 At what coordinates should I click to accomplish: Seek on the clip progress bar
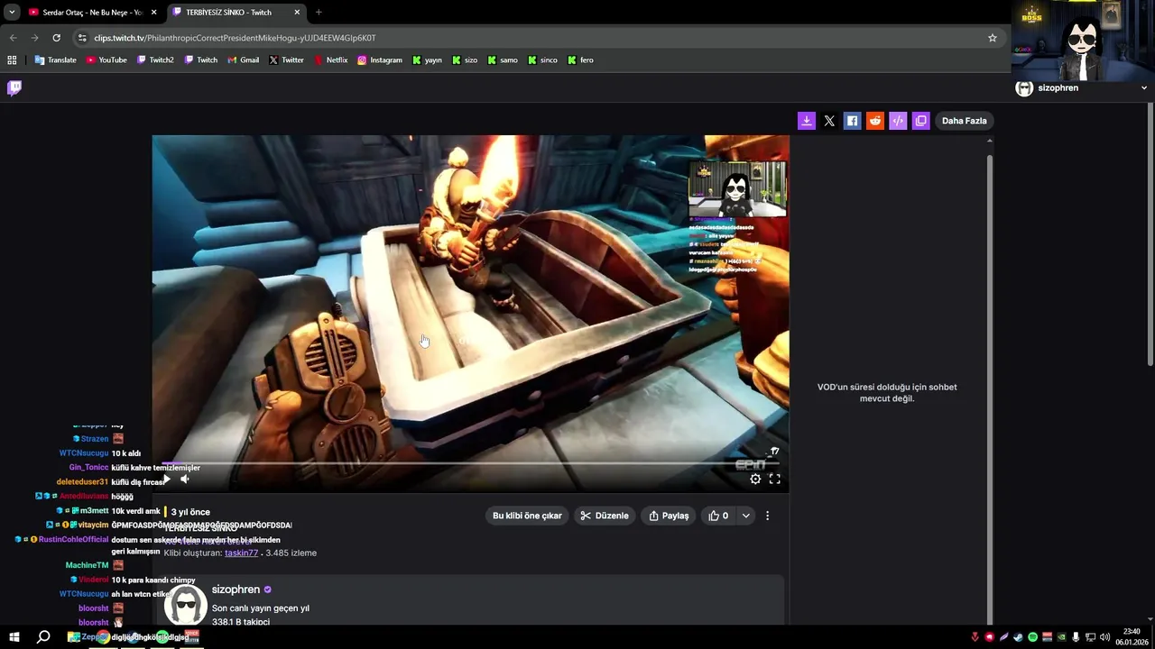(469, 463)
